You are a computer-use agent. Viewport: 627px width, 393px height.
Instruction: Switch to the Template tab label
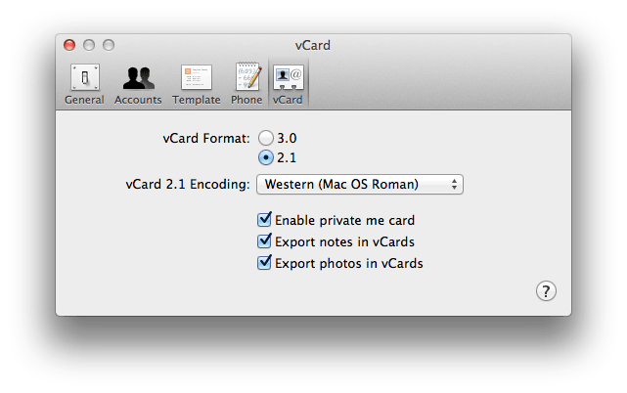[197, 100]
